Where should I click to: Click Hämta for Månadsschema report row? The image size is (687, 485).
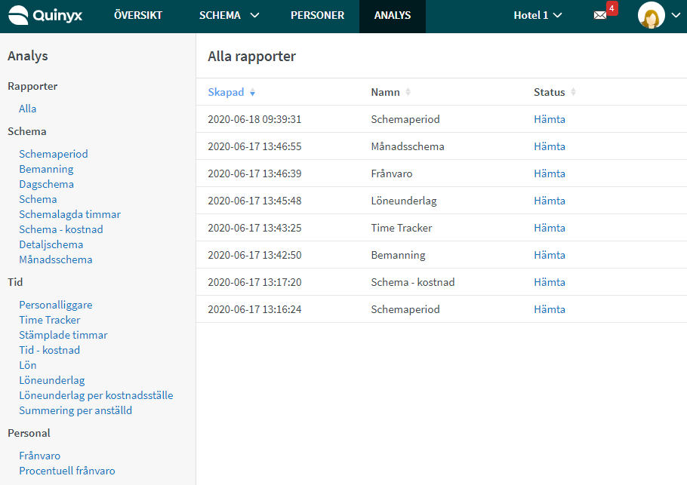click(550, 146)
